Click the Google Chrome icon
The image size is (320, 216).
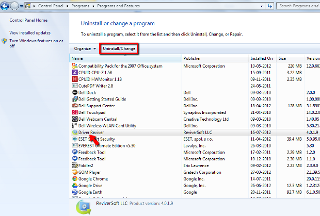point(75,179)
